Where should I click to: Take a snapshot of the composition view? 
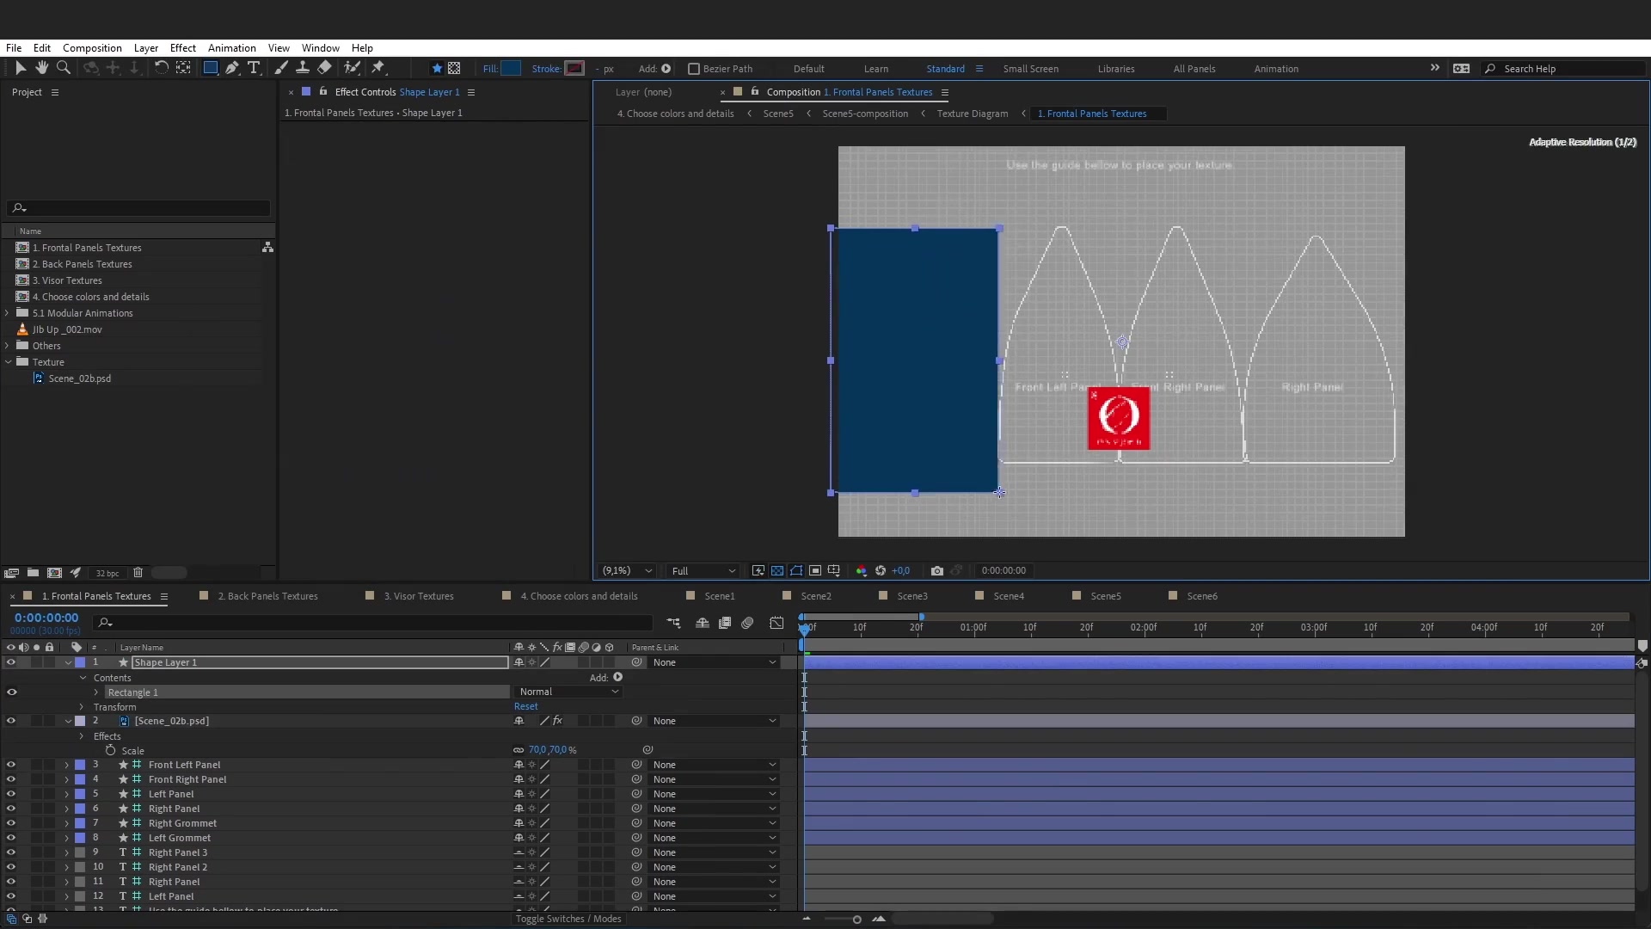click(x=936, y=570)
